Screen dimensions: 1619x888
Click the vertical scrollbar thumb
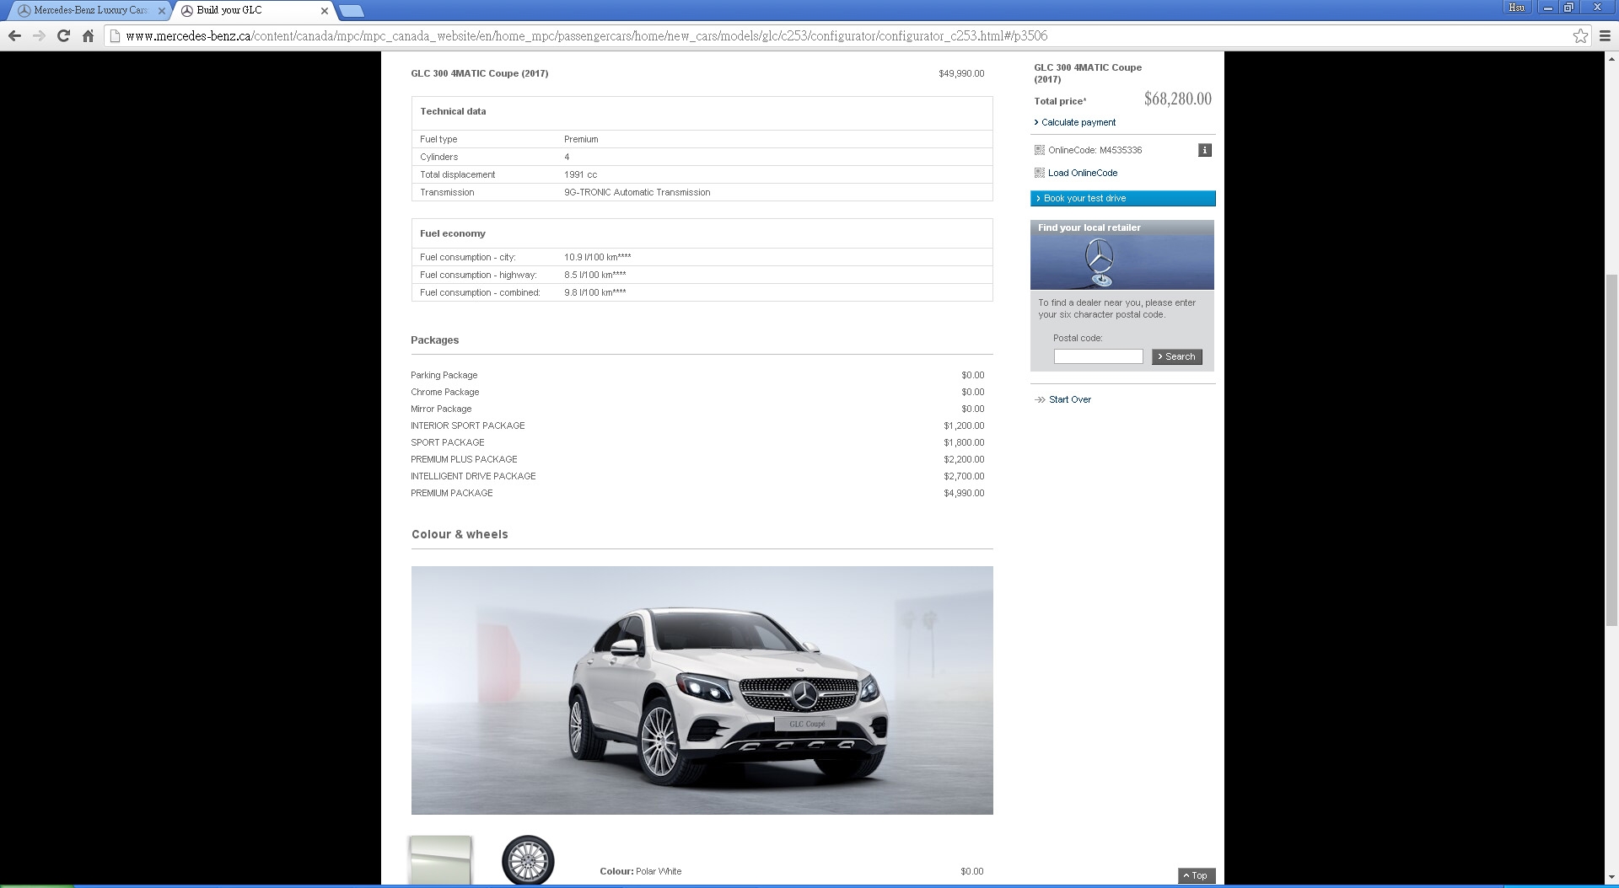[1611, 450]
